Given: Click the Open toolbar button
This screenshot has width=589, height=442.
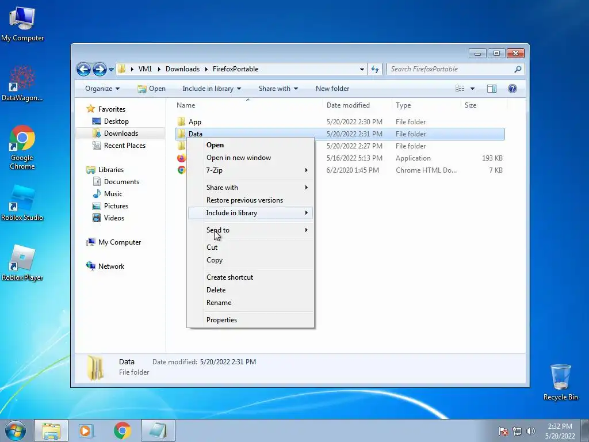Looking at the screenshot, I should (x=151, y=89).
